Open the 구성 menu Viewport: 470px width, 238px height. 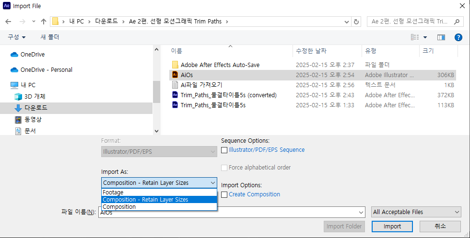point(16,37)
